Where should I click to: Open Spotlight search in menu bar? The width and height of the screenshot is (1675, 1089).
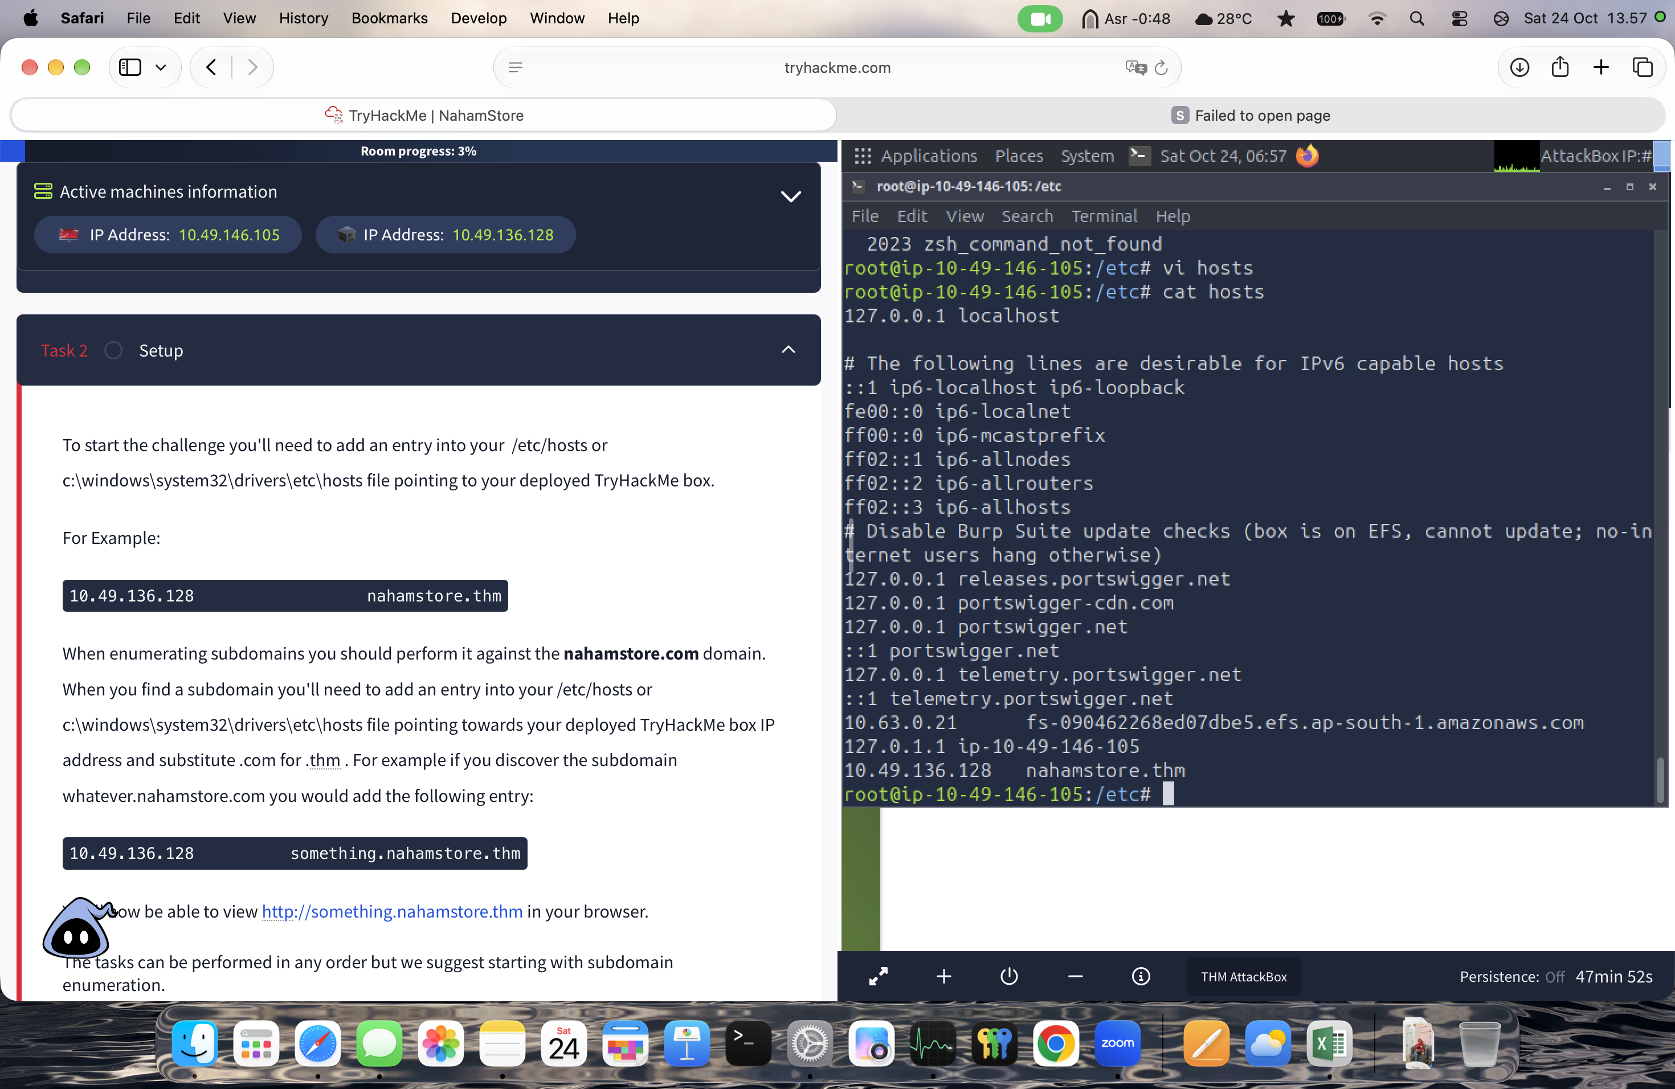point(1417,18)
